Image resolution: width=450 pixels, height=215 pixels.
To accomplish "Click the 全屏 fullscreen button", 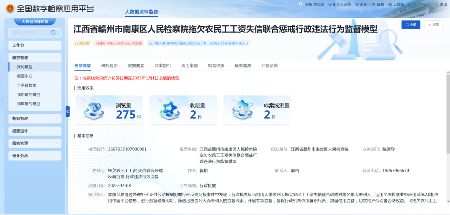I will click(410, 25).
